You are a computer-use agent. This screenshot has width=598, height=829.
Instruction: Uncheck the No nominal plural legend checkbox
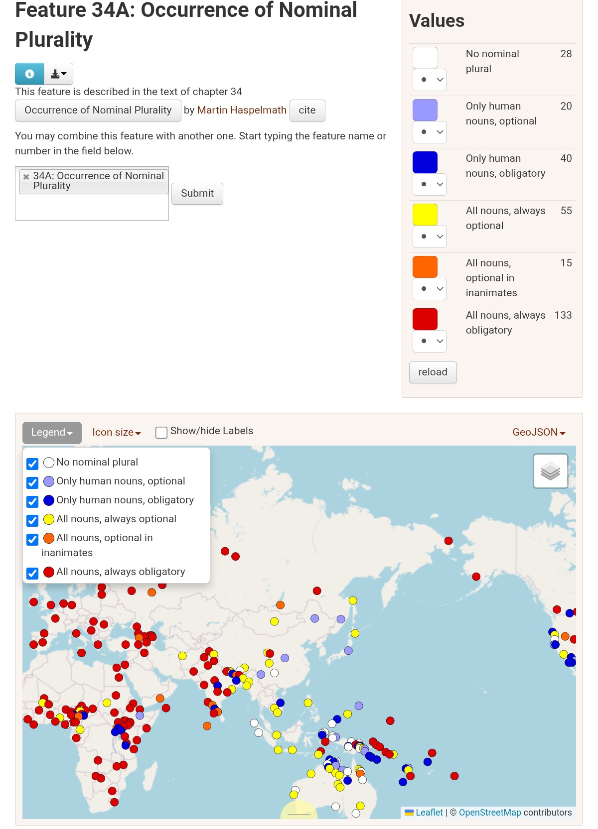[32, 464]
